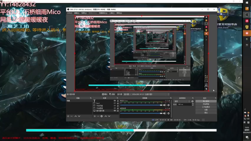
Task: Open the 设置 (Settings) button in controls
Action: pyautogui.click(x=206, y=110)
